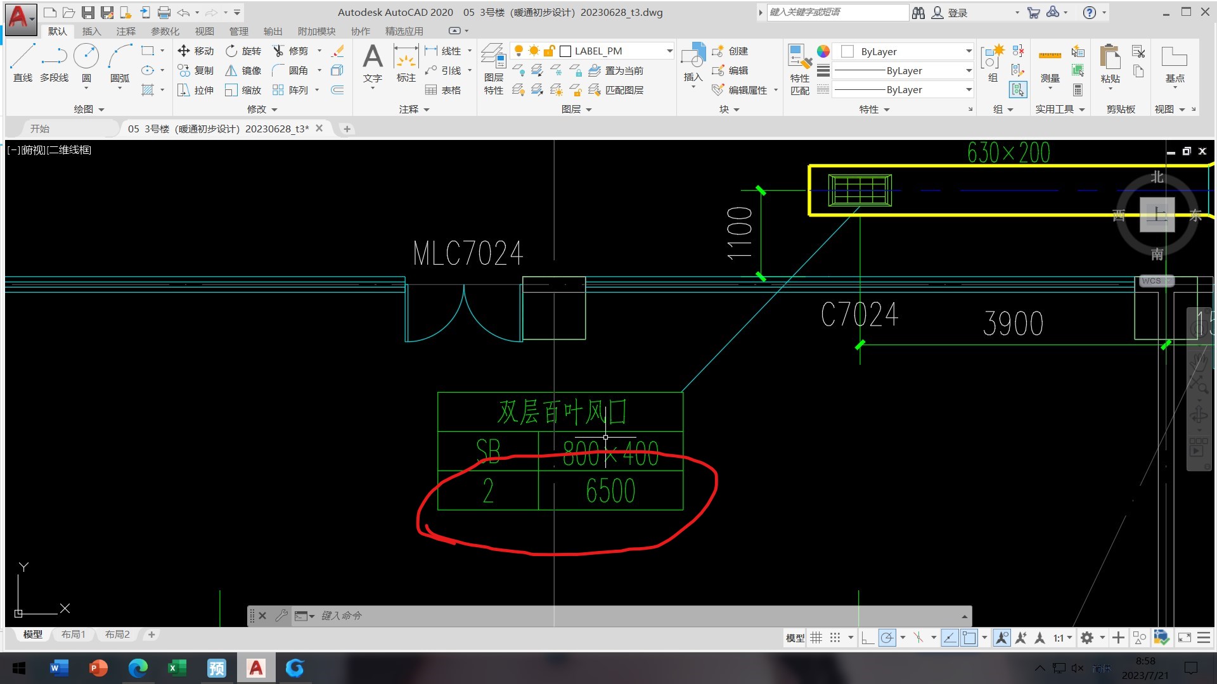This screenshot has width=1217, height=684.
Task: Select the Polyline (多段线) tool
Action: (54, 63)
